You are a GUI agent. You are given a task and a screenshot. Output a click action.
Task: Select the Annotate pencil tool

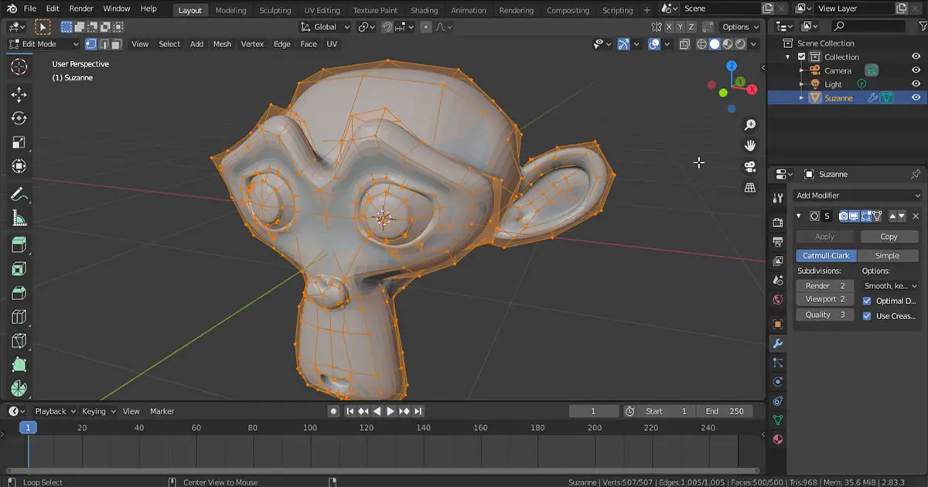pyautogui.click(x=19, y=194)
